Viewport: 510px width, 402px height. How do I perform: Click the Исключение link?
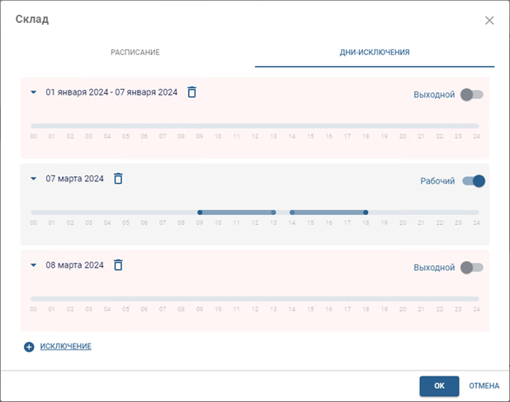pyautogui.click(x=66, y=347)
